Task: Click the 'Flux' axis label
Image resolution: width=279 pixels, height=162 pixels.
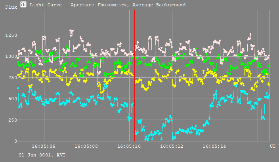Action: tap(11, 7)
